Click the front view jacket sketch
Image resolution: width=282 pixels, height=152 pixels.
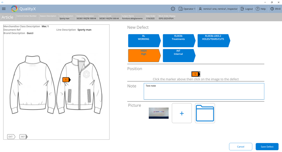point(79,84)
